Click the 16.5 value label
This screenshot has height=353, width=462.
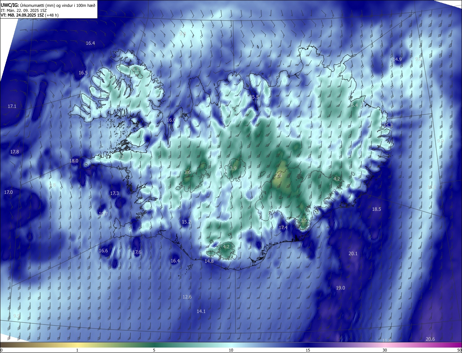tap(83, 73)
